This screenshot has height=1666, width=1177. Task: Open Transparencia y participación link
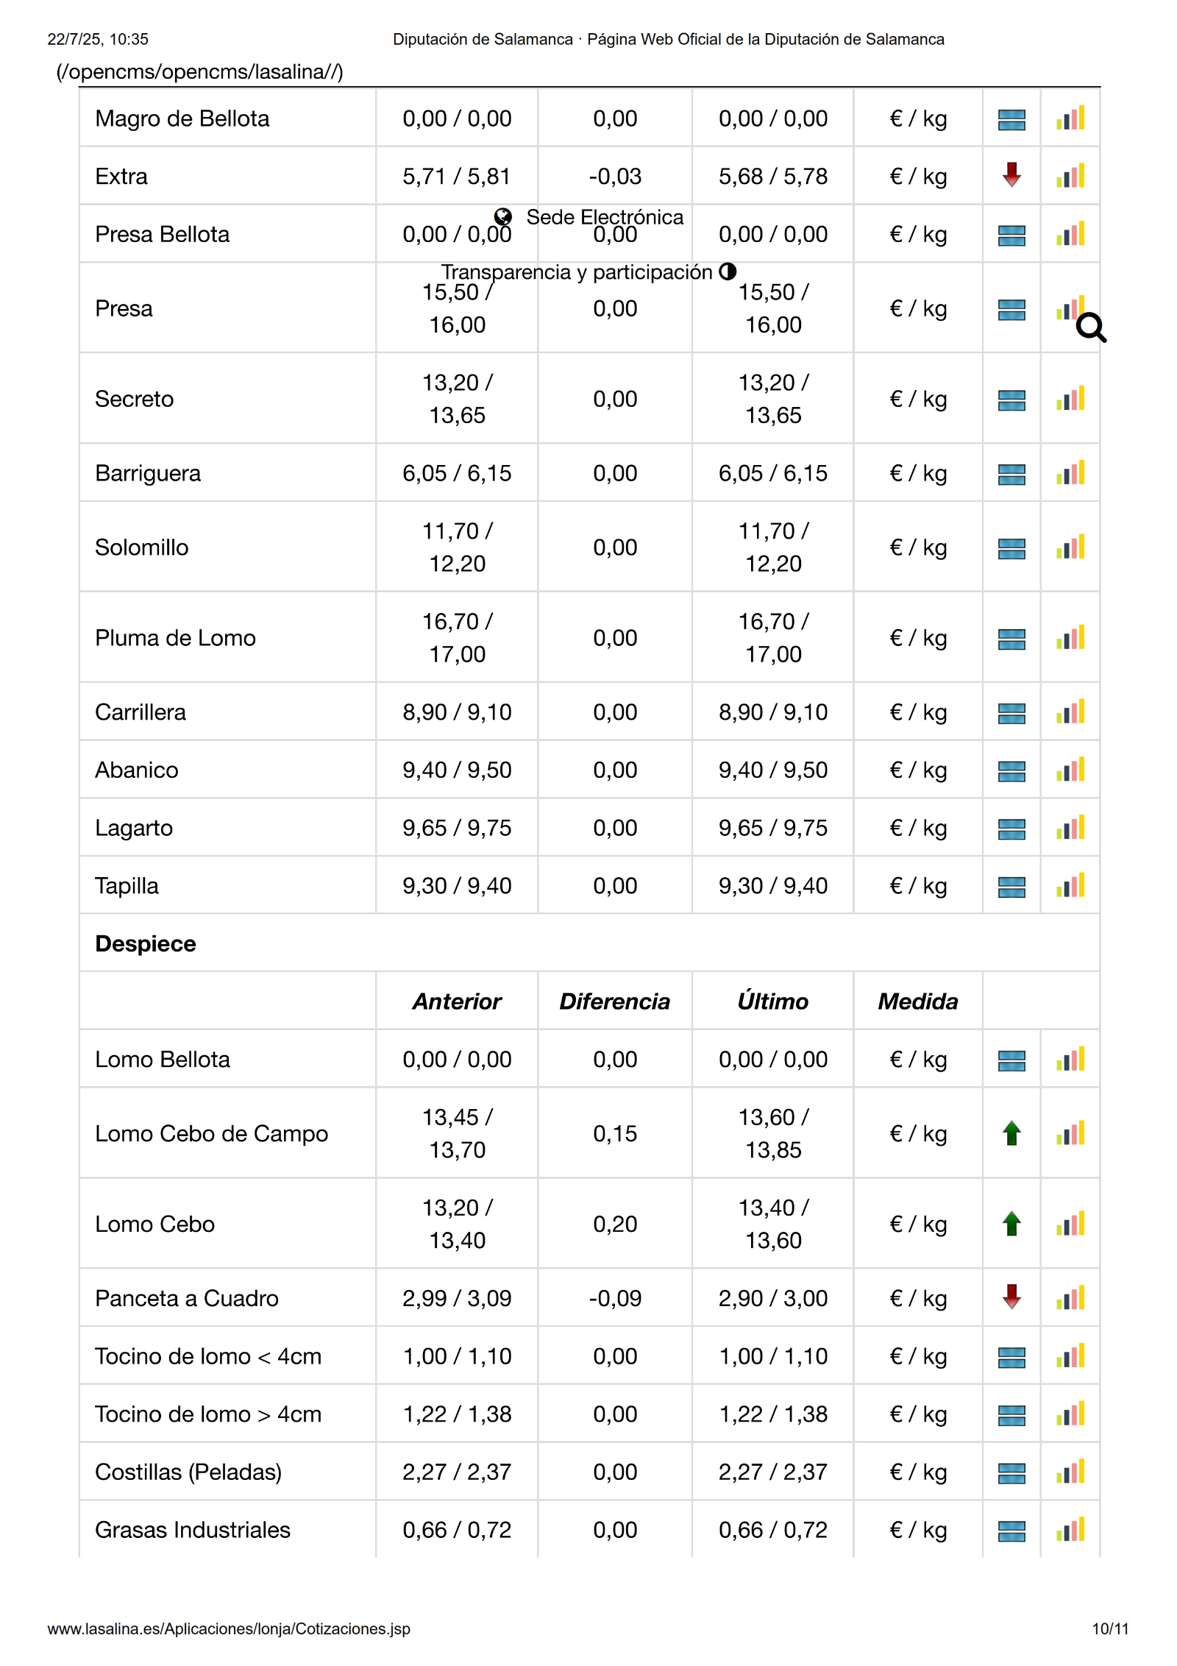pos(577,272)
